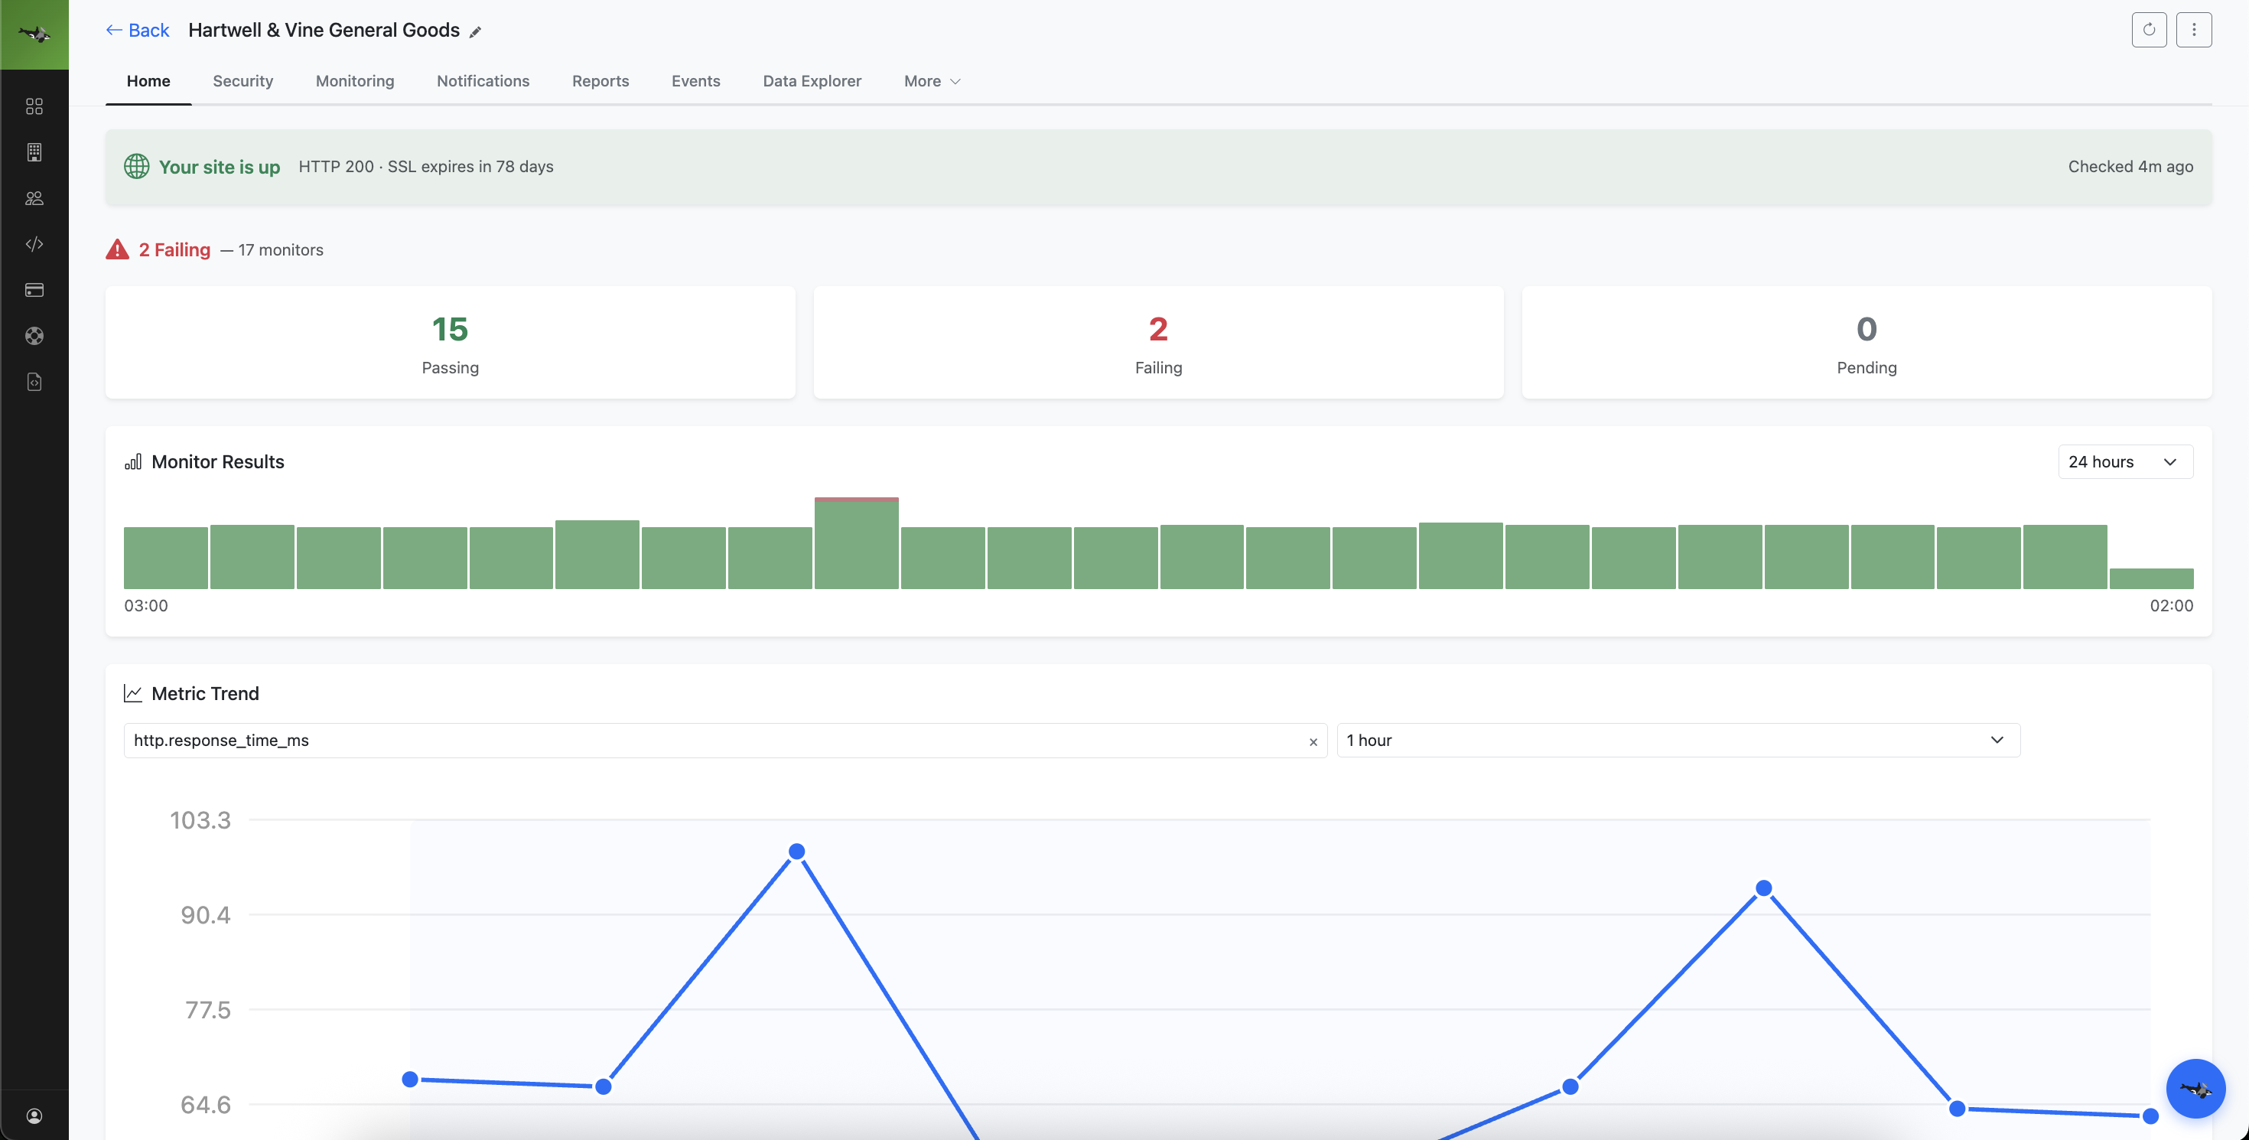Select the code snippet icon in sidebar
The width and height of the screenshot is (2249, 1140).
coord(34,243)
